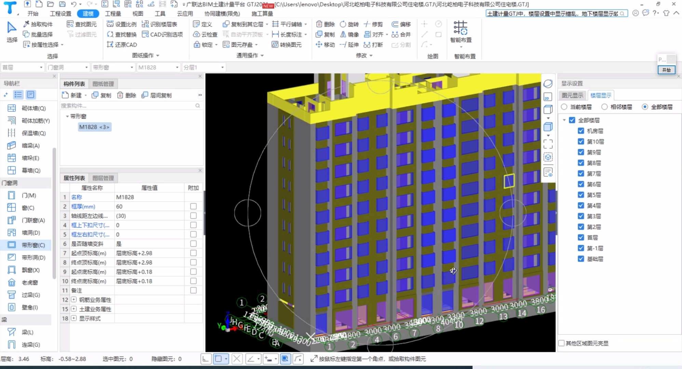The image size is (682, 369).
Task: Open the M1828 component dropdown
Action: click(158, 67)
